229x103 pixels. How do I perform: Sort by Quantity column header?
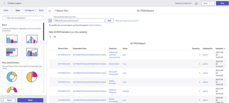point(196,48)
